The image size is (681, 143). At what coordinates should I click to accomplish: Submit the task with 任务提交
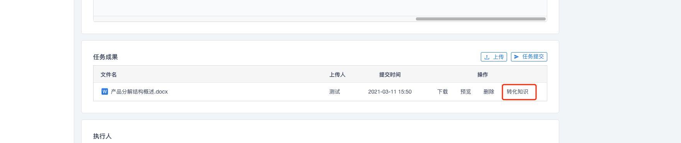coord(529,57)
